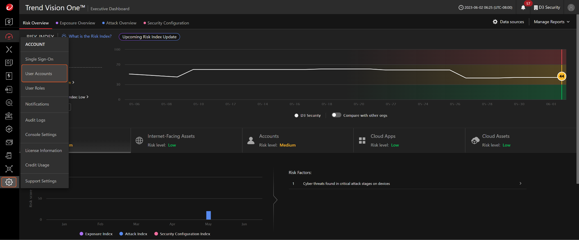
Task: Expand the Manage Reports dropdown
Action: coord(552,22)
